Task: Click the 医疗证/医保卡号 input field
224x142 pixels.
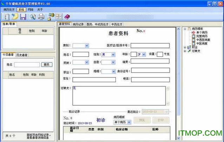Action: pos(150,45)
